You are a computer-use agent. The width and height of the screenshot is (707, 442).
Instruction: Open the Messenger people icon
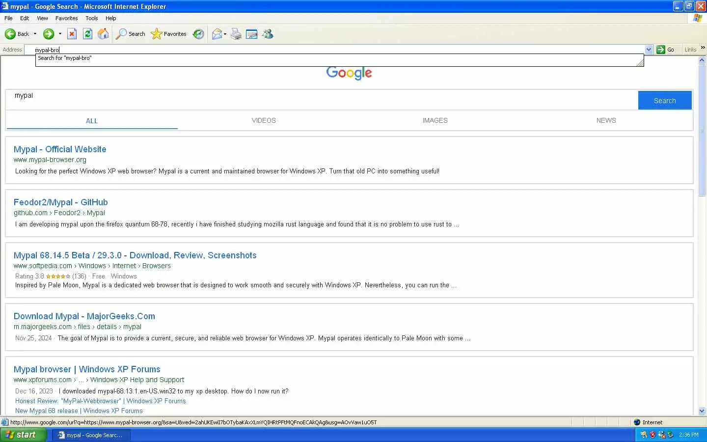268,34
